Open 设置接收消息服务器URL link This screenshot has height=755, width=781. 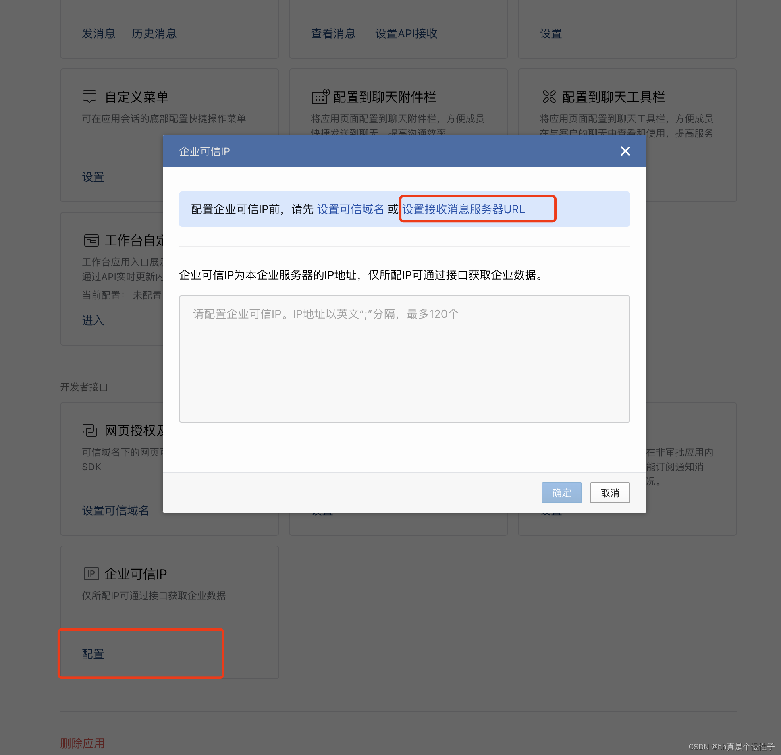[463, 209]
